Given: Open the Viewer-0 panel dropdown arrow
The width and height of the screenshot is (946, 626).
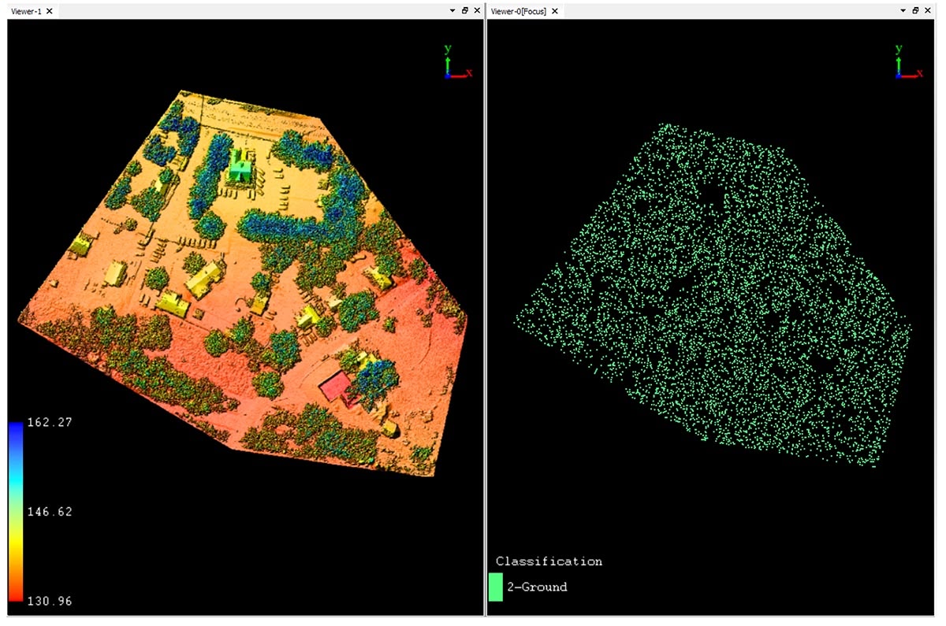Looking at the screenshot, I should (x=903, y=11).
